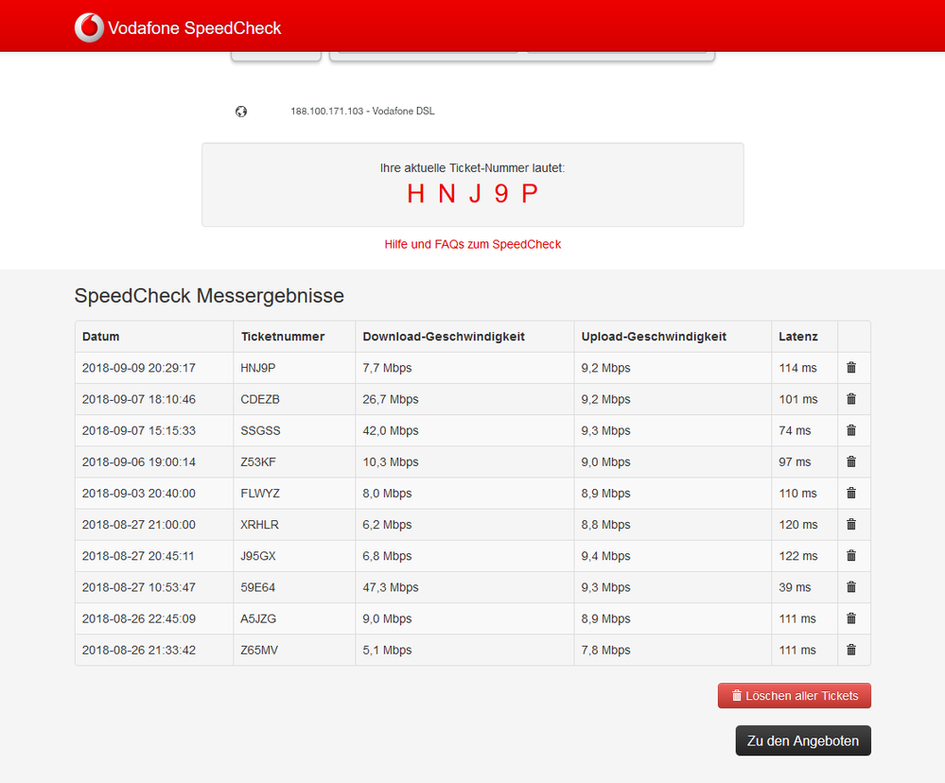Screen dimensions: 945x783
Task: Delete ticket 59E64 with trash icon
Action: [851, 586]
